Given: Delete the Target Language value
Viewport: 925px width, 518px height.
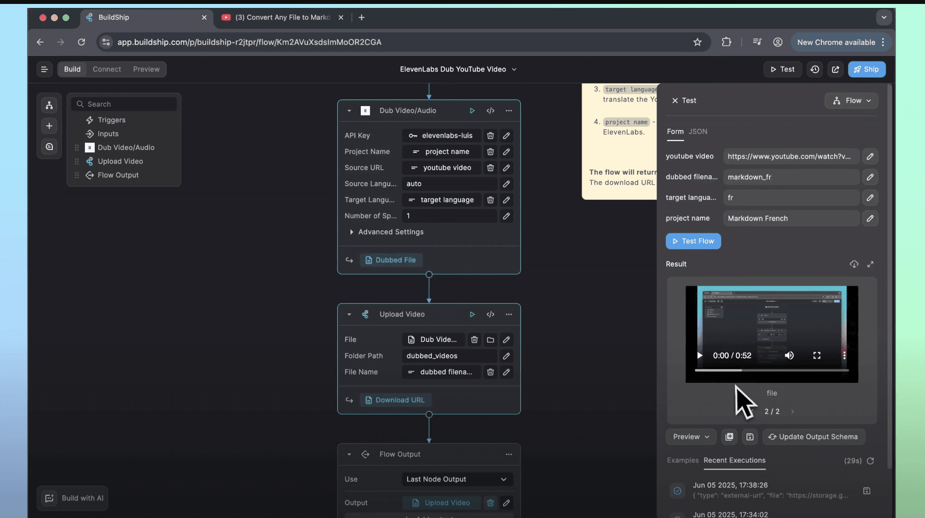Looking at the screenshot, I should (x=490, y=200).
